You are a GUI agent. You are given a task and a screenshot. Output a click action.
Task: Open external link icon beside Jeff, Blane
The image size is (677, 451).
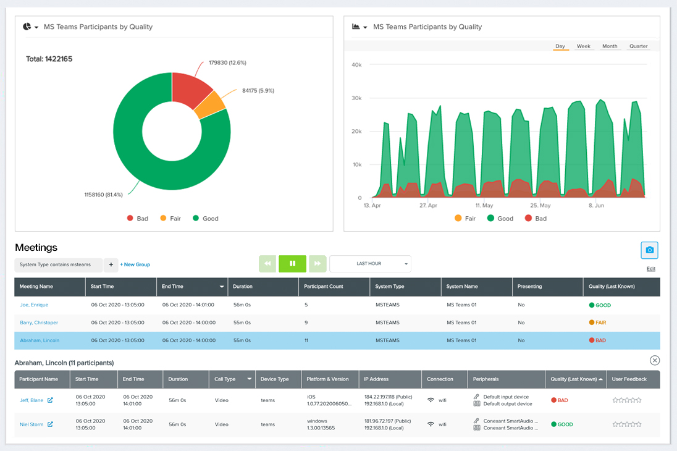tap(50, 400)
